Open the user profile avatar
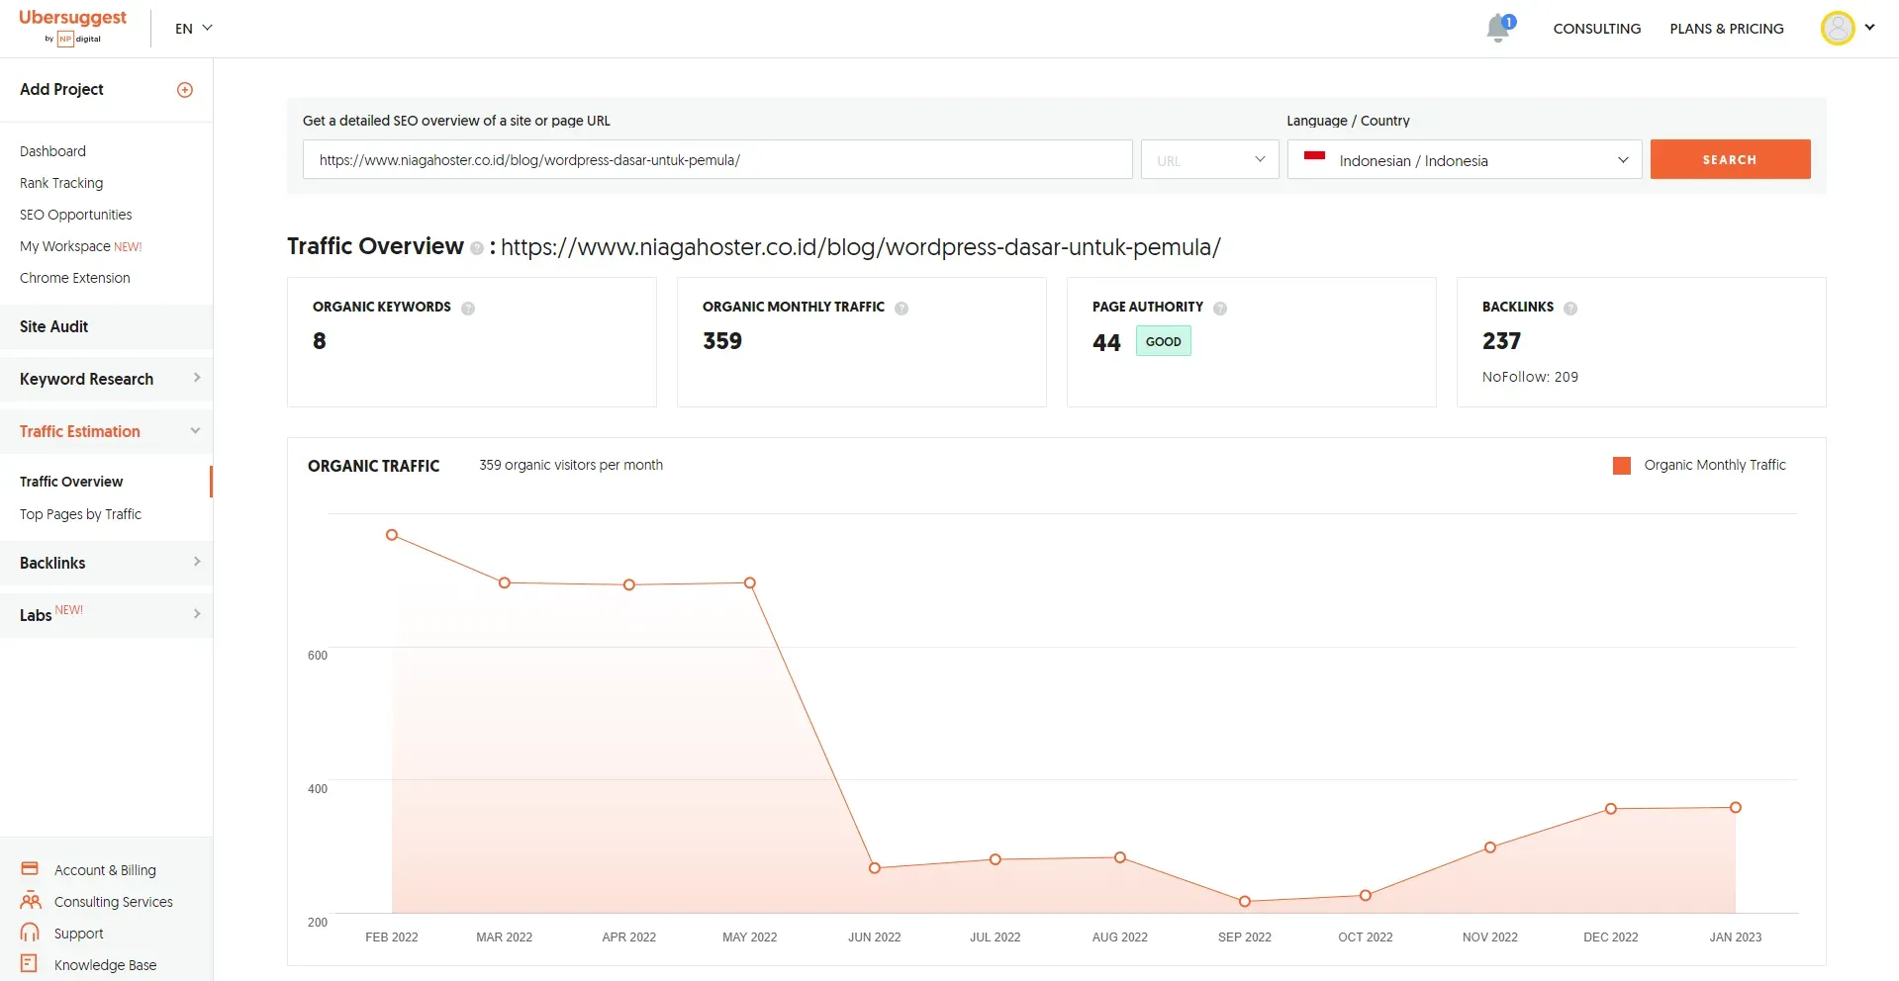1899x981 pixels. pyautogui.click(x=1837, y=28)
